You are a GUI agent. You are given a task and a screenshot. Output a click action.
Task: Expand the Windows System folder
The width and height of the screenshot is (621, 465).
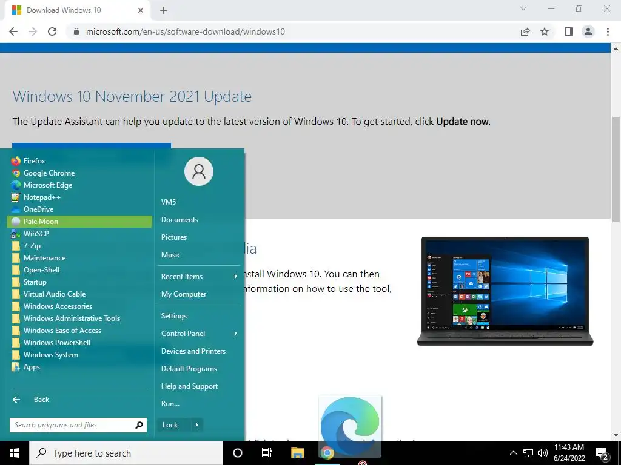point(79,355)
